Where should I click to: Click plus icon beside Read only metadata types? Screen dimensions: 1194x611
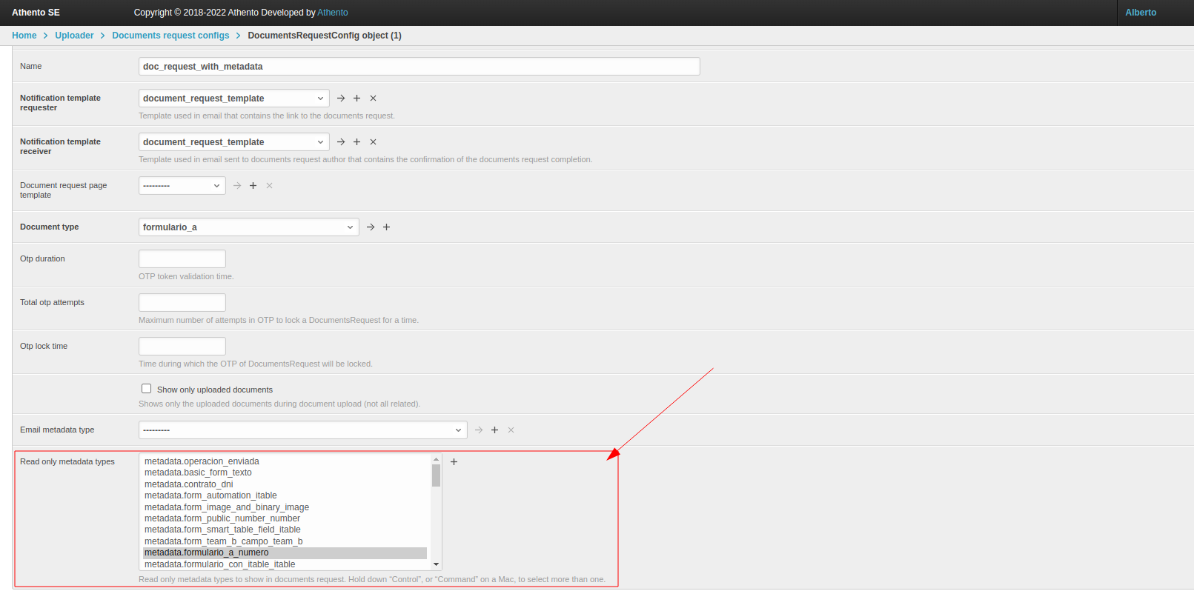pos(454,462)
